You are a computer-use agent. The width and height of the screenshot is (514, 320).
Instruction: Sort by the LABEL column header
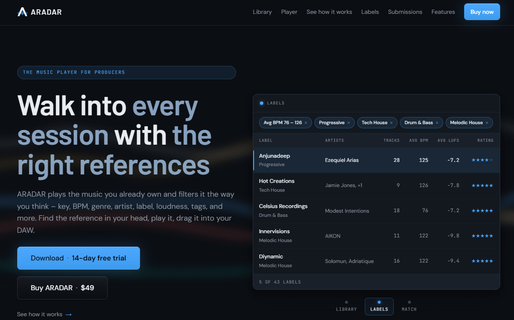[266, 140]
